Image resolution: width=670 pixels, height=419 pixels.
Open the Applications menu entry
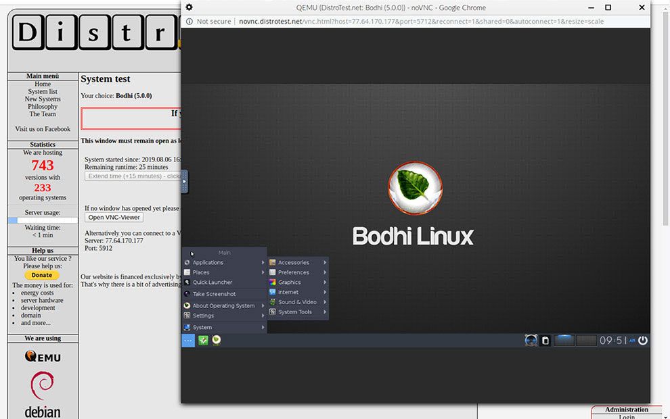point(224,262)
